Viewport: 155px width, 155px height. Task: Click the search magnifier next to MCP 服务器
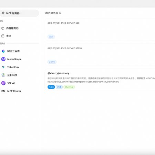coord(60,13)
